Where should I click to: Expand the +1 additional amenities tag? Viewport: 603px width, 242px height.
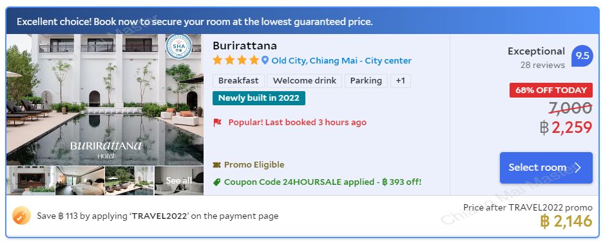401,81
